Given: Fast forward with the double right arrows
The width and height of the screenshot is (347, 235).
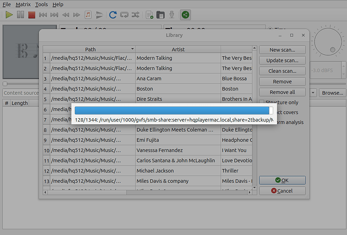Looking at the screenshot, I should click(76, 15).
